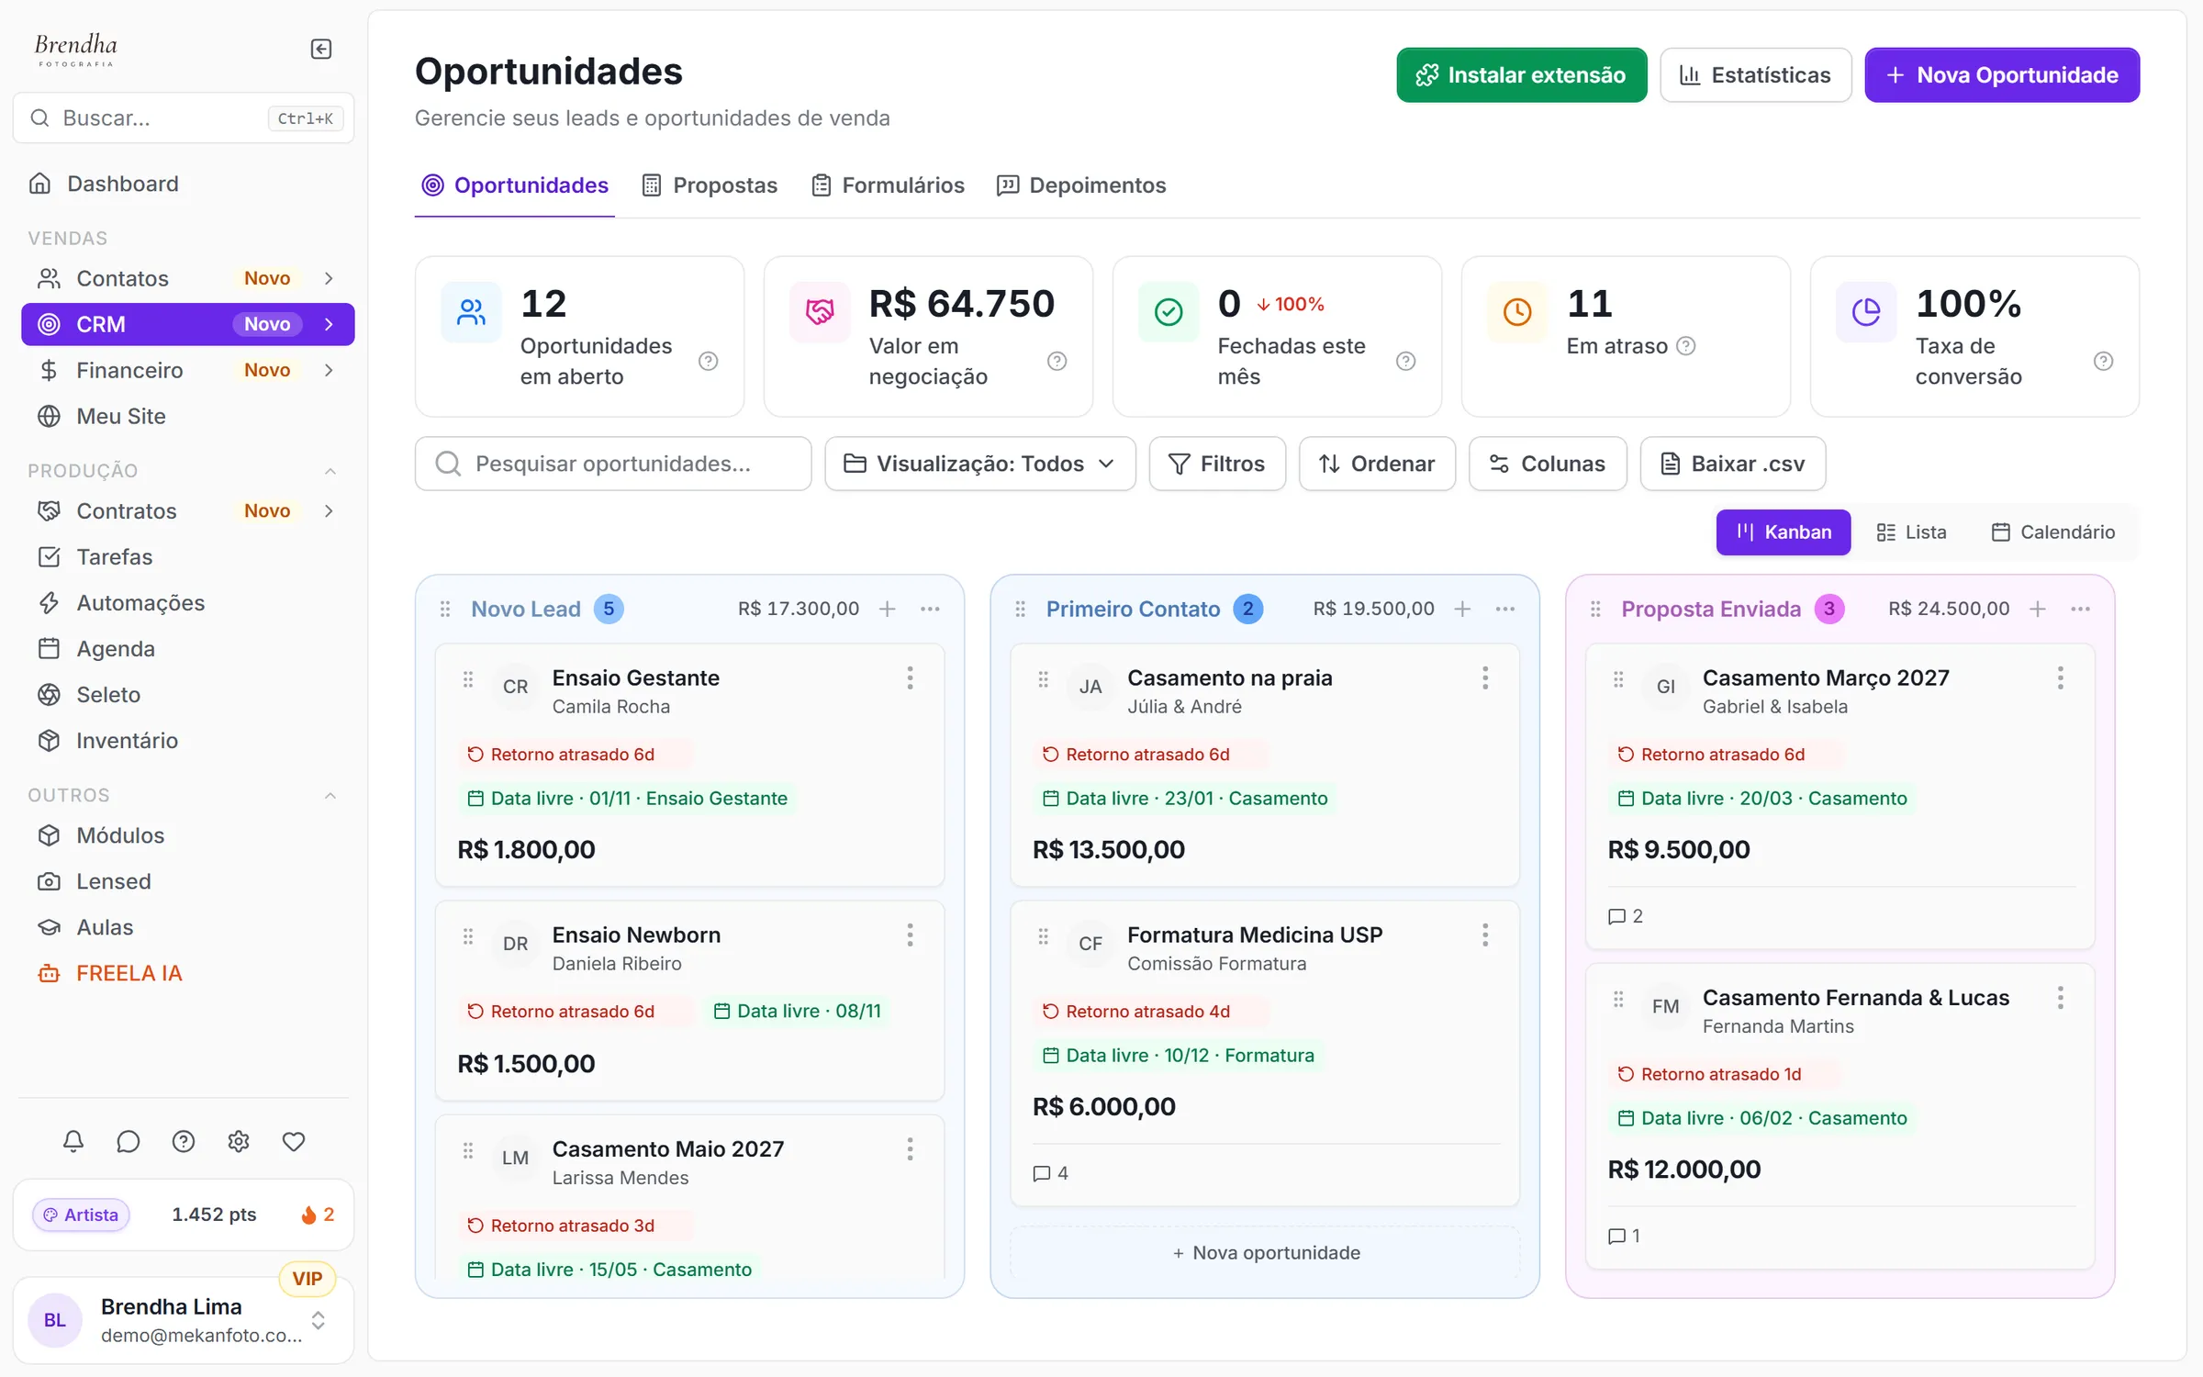Open the Novo Lead column options menu

point(930,609)
